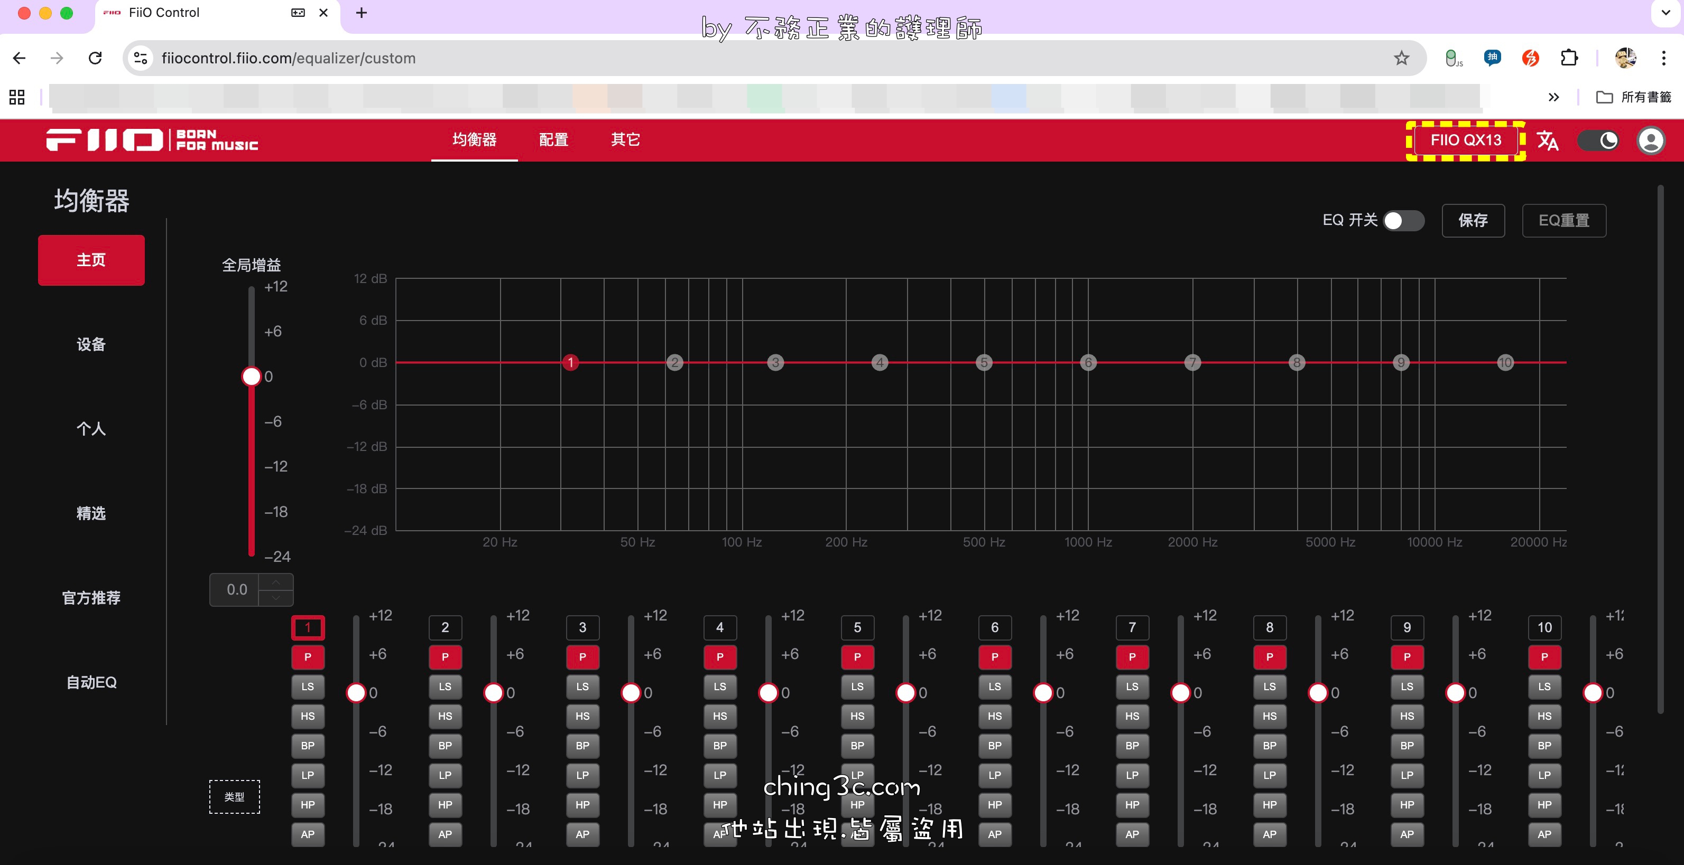Open the 自动EQ sidebar section
Image resolution: width=1684 pixels, height=865 pixels.
(91, 682)
